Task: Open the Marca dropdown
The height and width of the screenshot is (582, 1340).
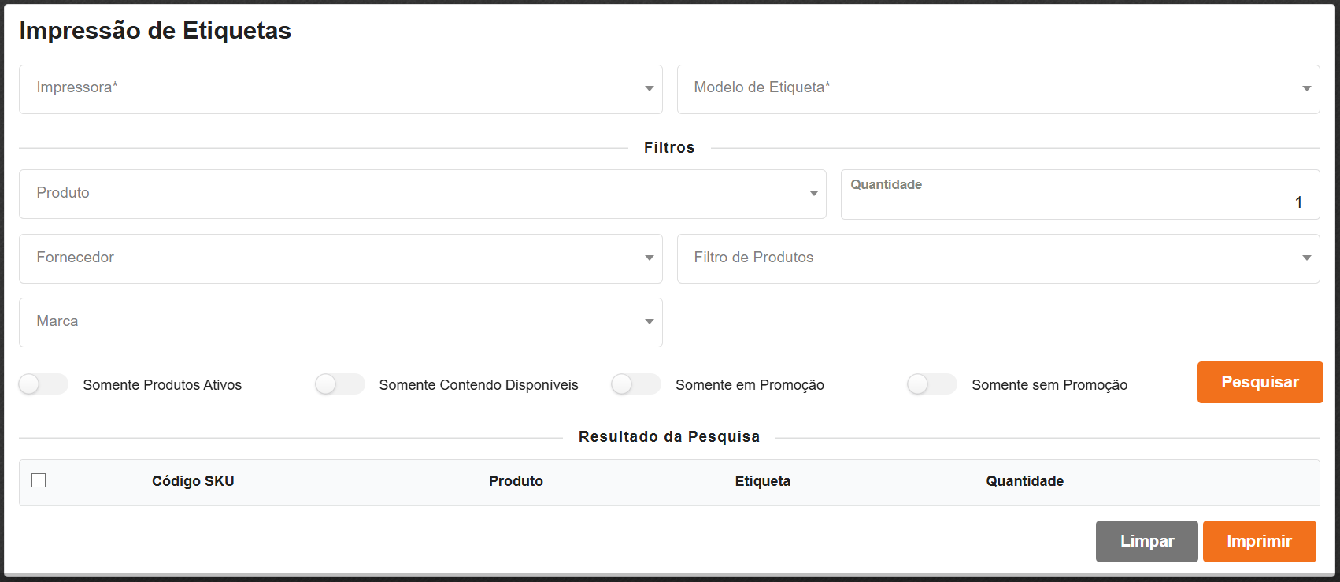Action: point(339,322)
